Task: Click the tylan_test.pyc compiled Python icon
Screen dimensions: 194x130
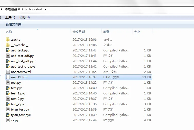Action: (8, 115)
